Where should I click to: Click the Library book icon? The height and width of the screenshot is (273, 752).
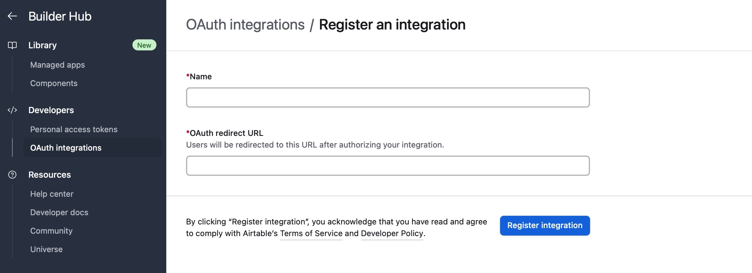point(12,45)
